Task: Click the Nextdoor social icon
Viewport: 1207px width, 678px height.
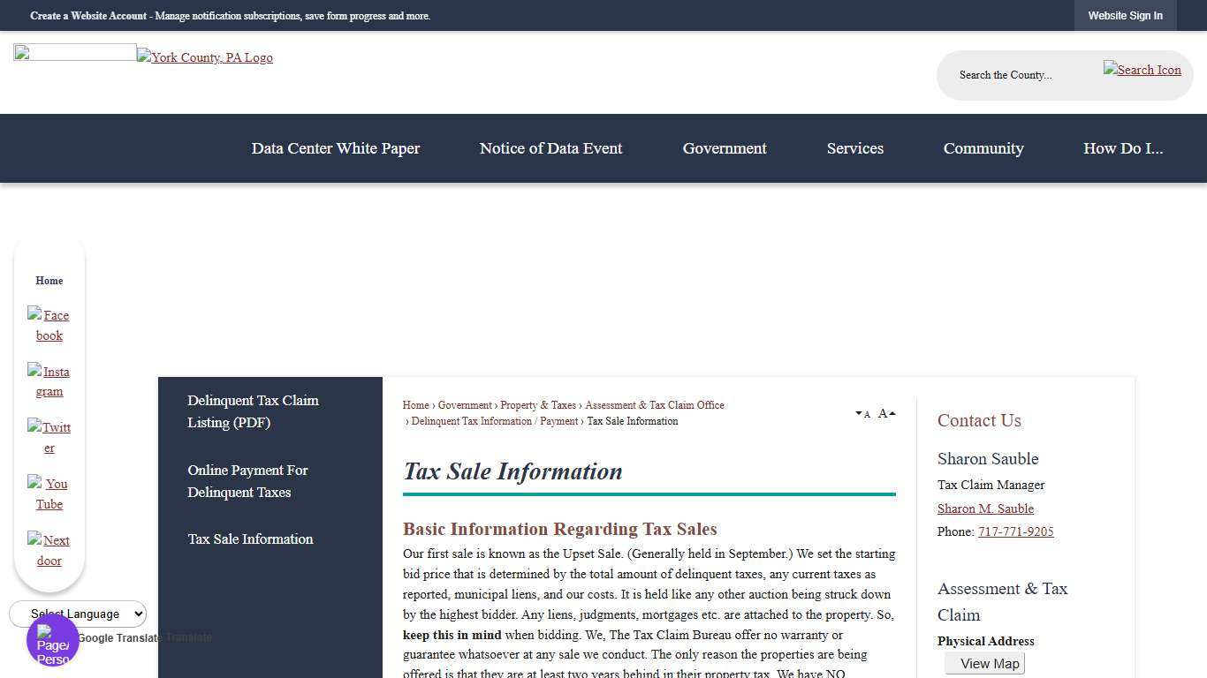Action: point(49,550)
